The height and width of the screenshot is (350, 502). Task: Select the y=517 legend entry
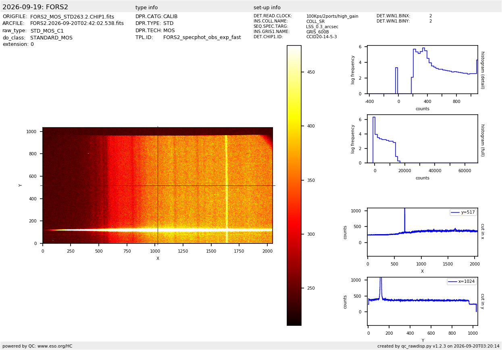[463, 212]
